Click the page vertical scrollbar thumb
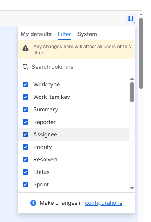 coord(141,53)
